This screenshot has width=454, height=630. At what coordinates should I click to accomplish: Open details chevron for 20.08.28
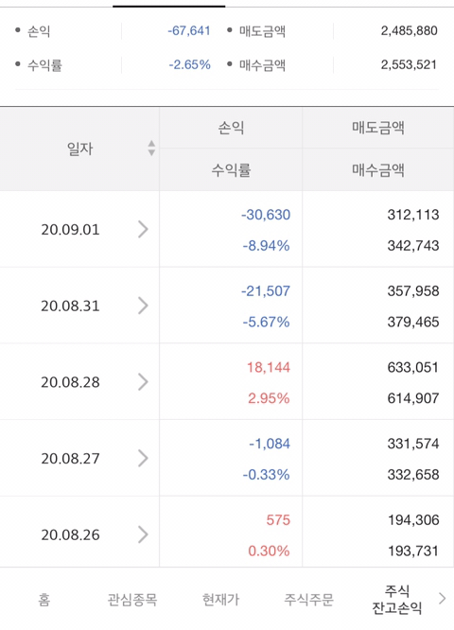(143, 382)
